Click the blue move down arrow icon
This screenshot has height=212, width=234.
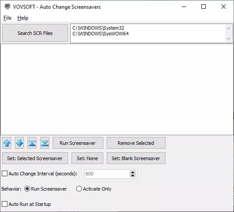click(x=20, y=143)
